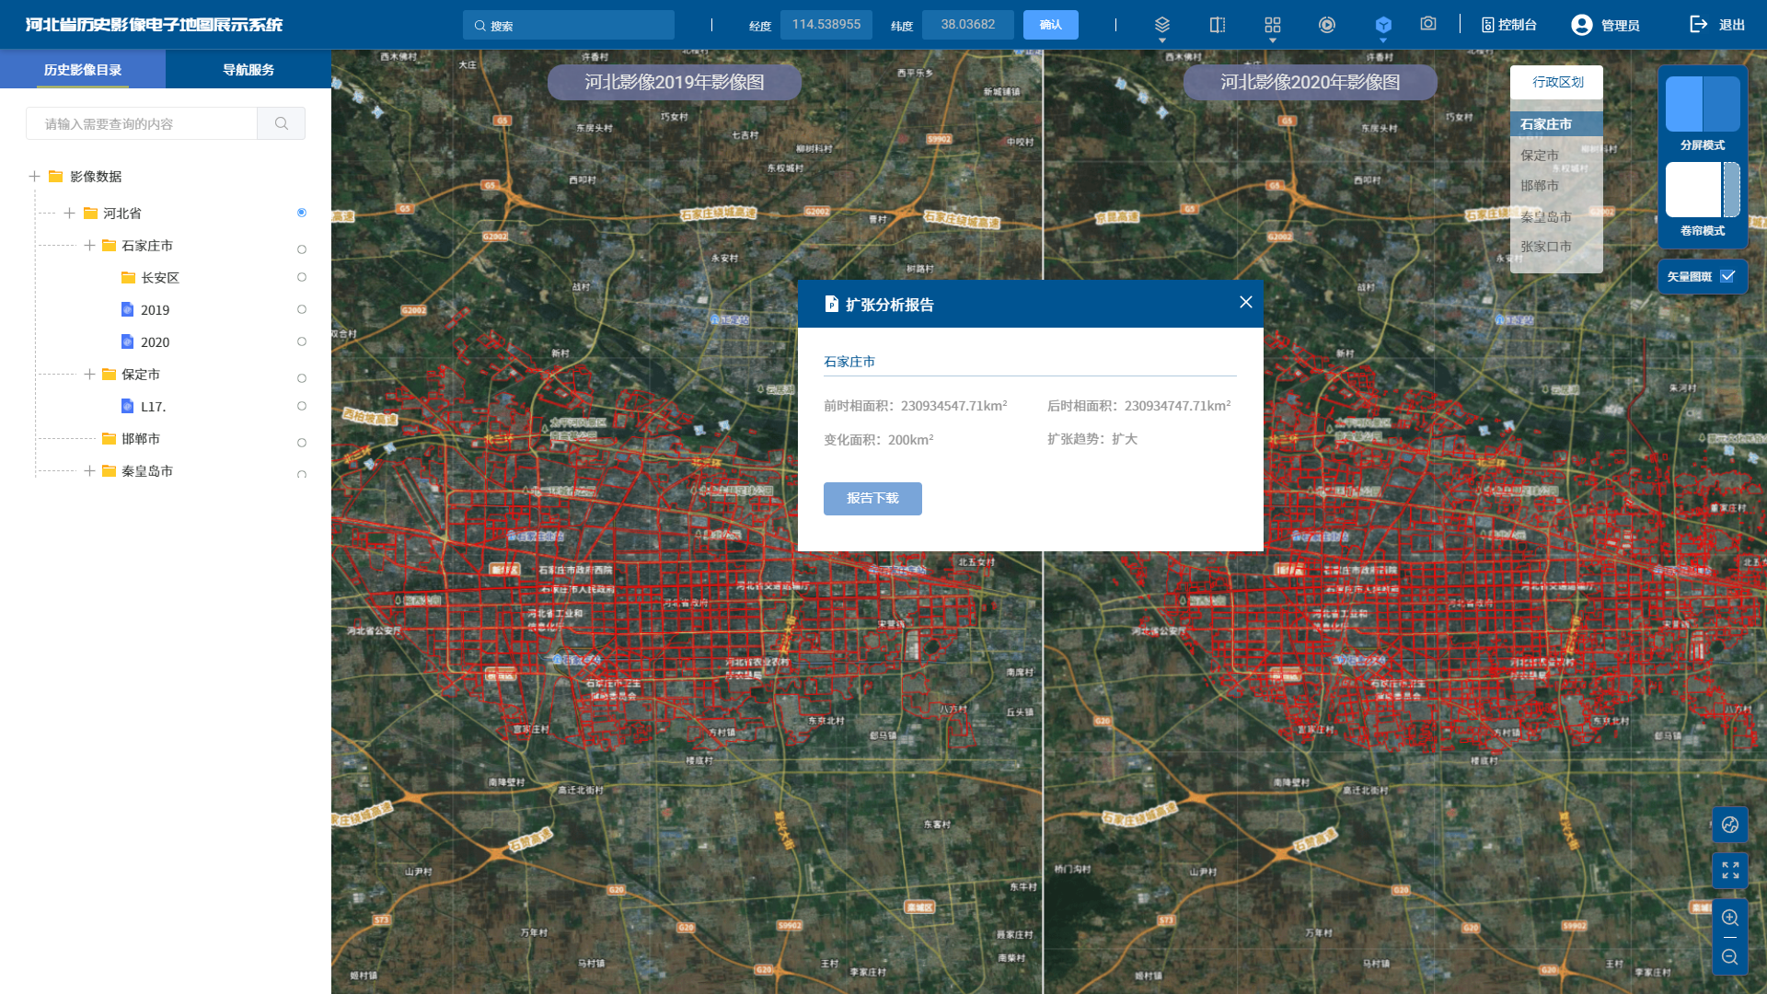Image resolution: width=1767 pixels, height=994 pixels.
Task: Select the 河北省 radio button
Action: (301, 213)
